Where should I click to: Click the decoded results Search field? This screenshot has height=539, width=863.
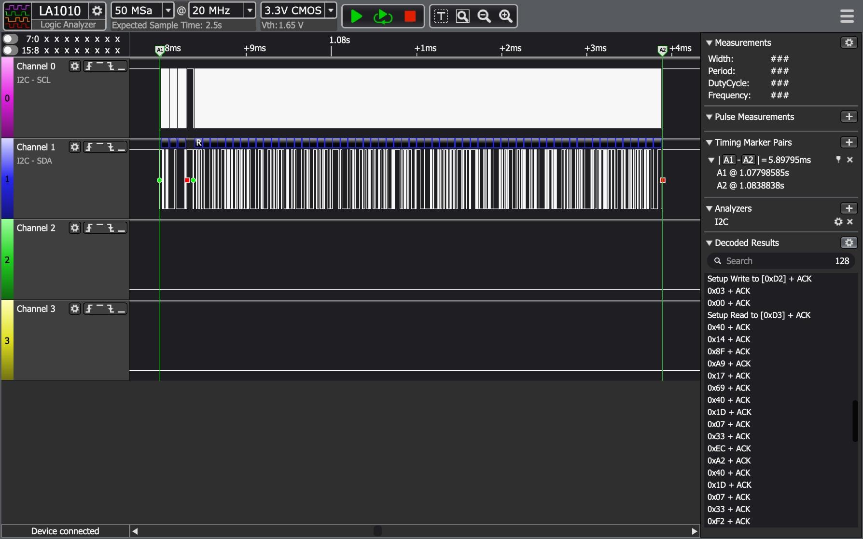coord(780,261)
